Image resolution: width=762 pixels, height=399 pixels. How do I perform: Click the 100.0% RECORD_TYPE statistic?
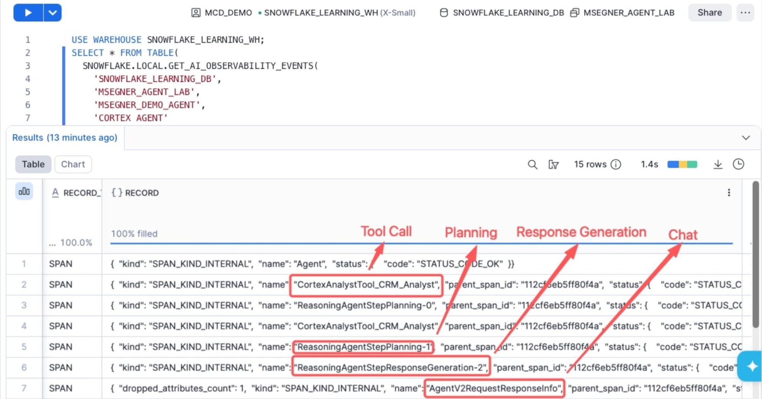tap(76, 243)
